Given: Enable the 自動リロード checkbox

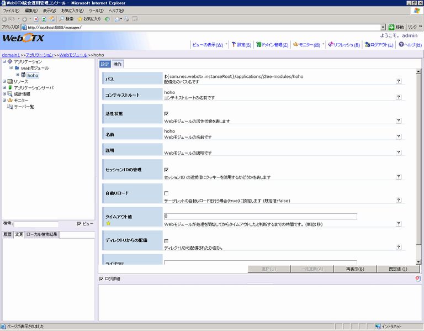Looking at the screenshot, I should point(166,193).
